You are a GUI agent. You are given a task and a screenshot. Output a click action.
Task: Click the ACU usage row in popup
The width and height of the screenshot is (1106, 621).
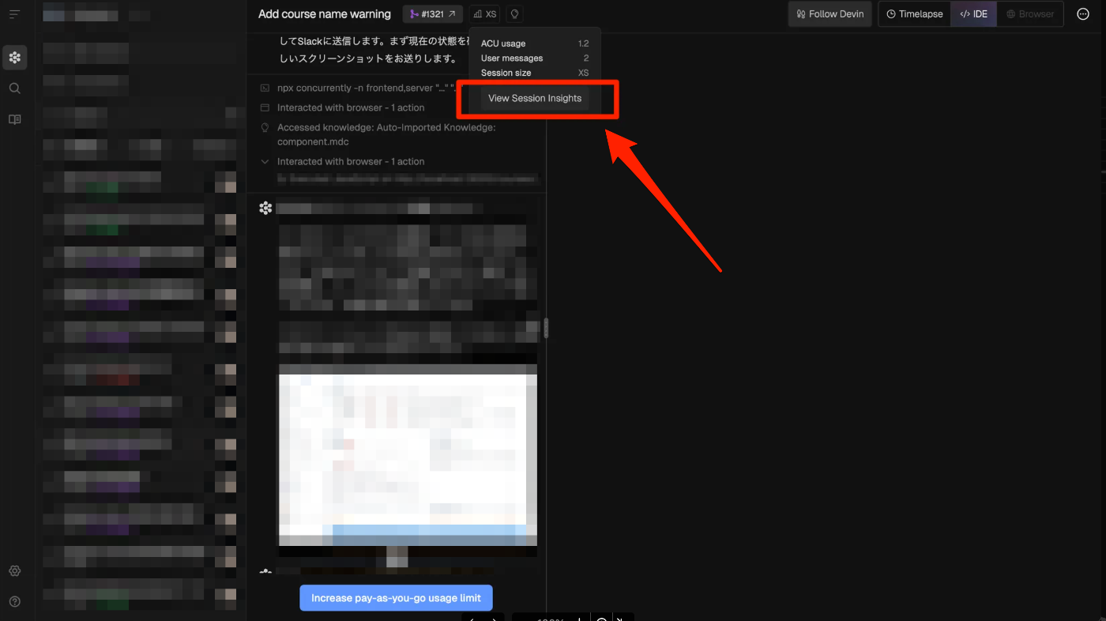[x=535, y=43]
